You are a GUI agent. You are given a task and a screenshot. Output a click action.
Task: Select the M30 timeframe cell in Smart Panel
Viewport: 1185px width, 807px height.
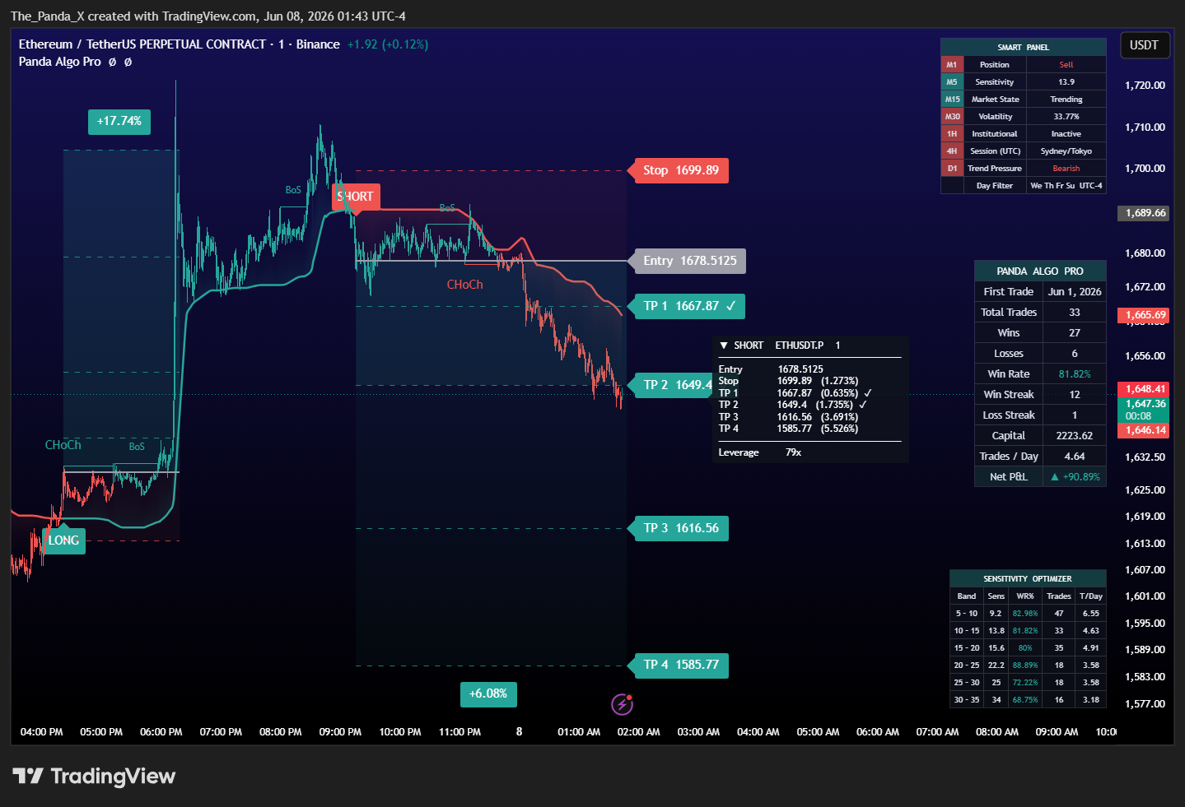point(952,116)
